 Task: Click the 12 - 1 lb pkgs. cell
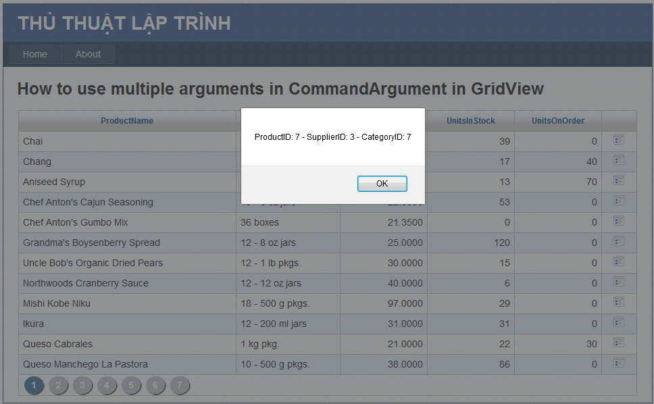coord(288,263)
